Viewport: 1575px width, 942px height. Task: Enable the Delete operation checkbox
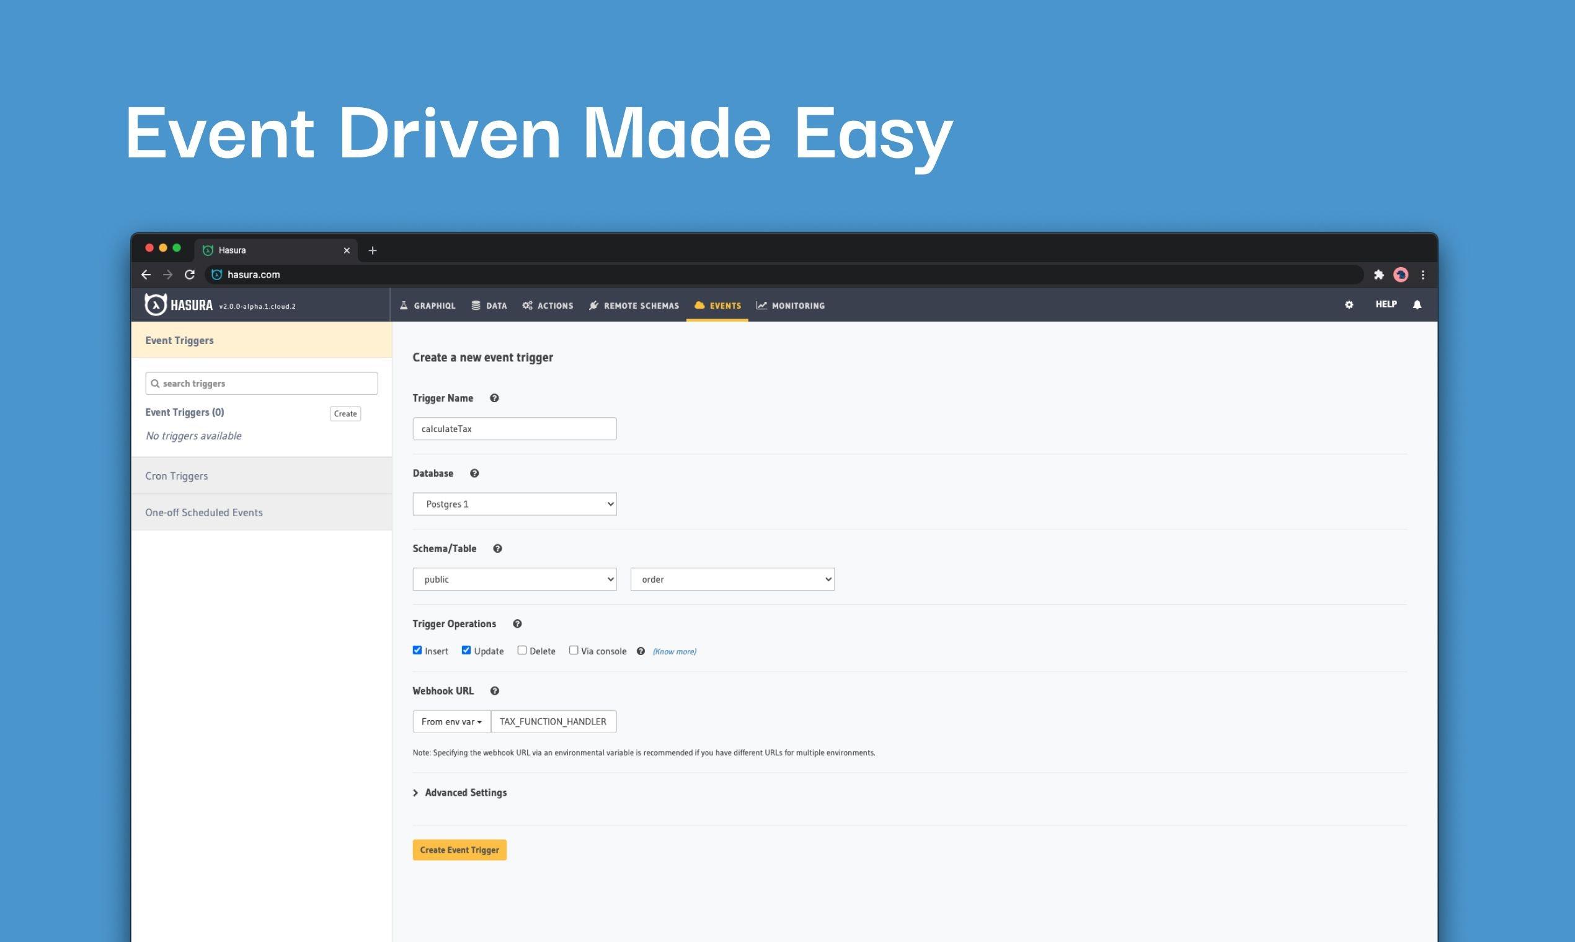(x=522, y=650)
